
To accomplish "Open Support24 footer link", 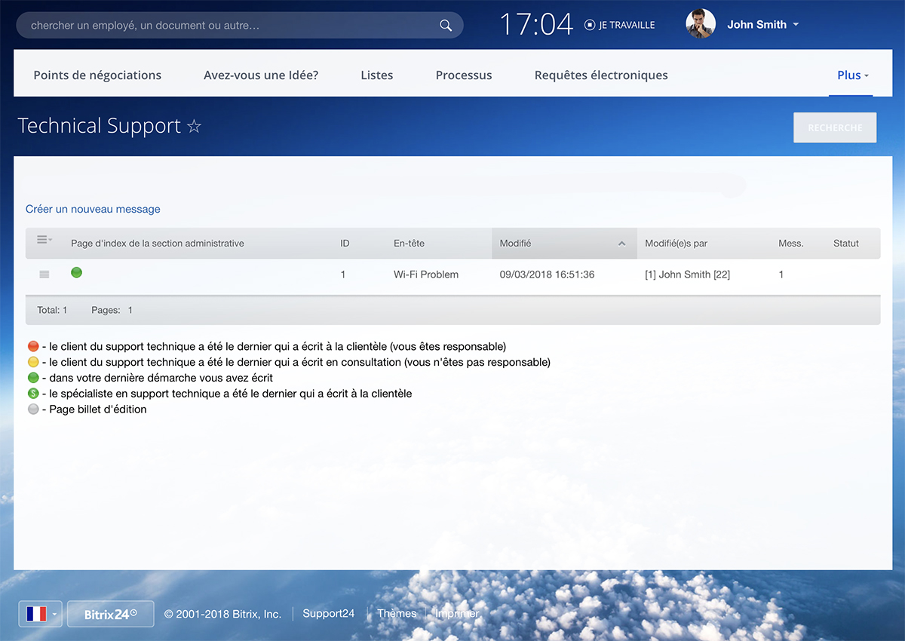I will click(328, 613).
